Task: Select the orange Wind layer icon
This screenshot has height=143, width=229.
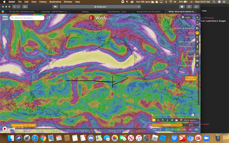Action: pos(197,33)
